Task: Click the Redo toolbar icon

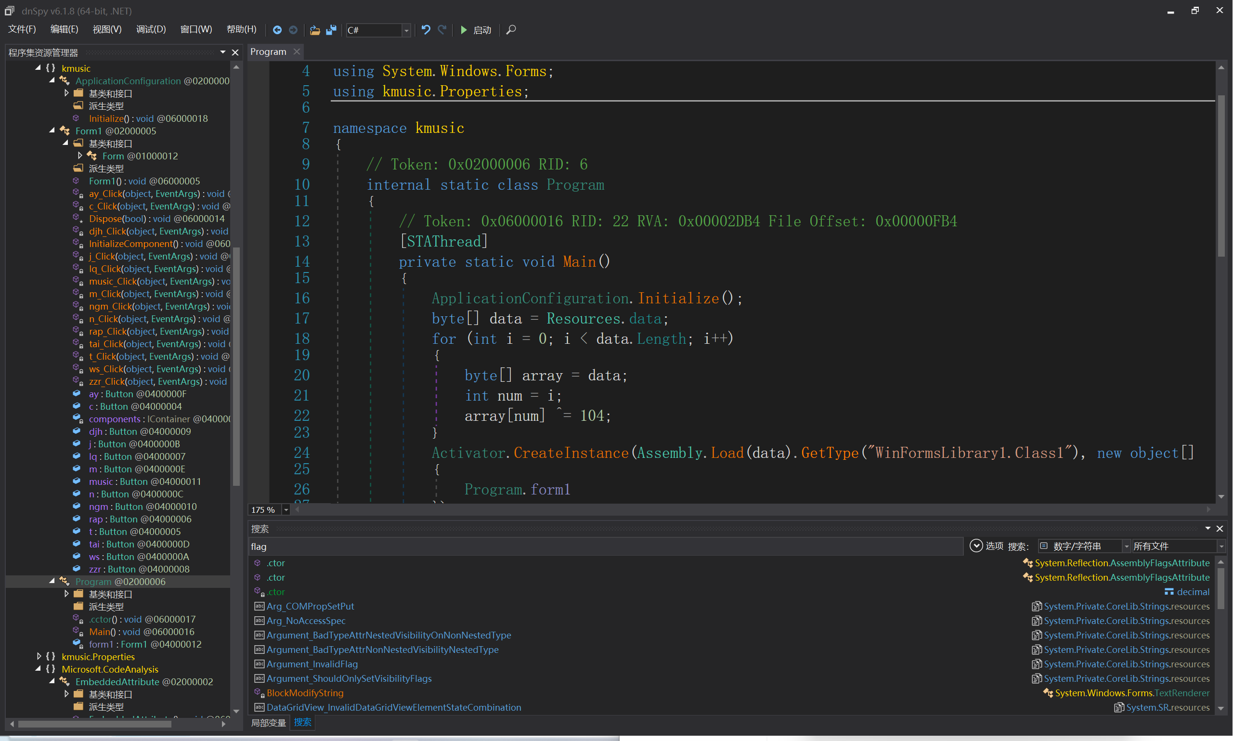Action: pyautogui.click(x=442, y=30)
